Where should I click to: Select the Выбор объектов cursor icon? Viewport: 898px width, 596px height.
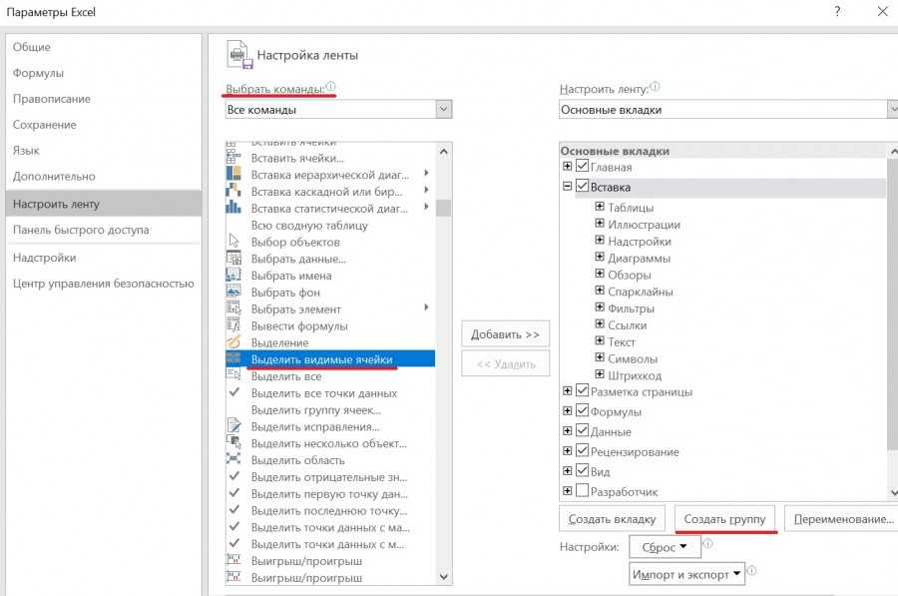click(x=232, y=242)
